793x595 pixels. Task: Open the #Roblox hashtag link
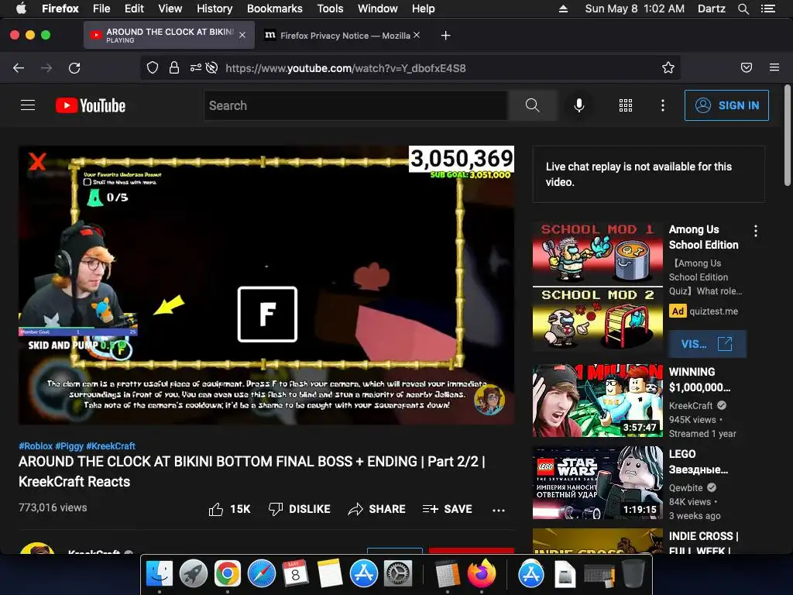click(36, 445)
